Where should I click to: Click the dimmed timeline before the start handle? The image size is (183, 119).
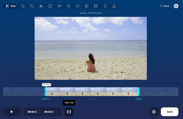pos(24,92)
